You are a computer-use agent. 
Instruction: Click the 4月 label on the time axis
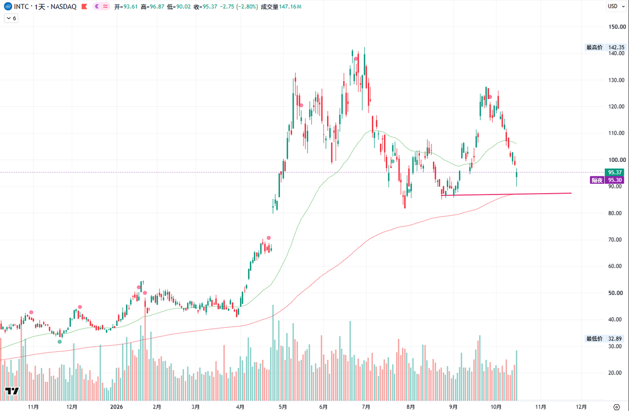point(240,406)
